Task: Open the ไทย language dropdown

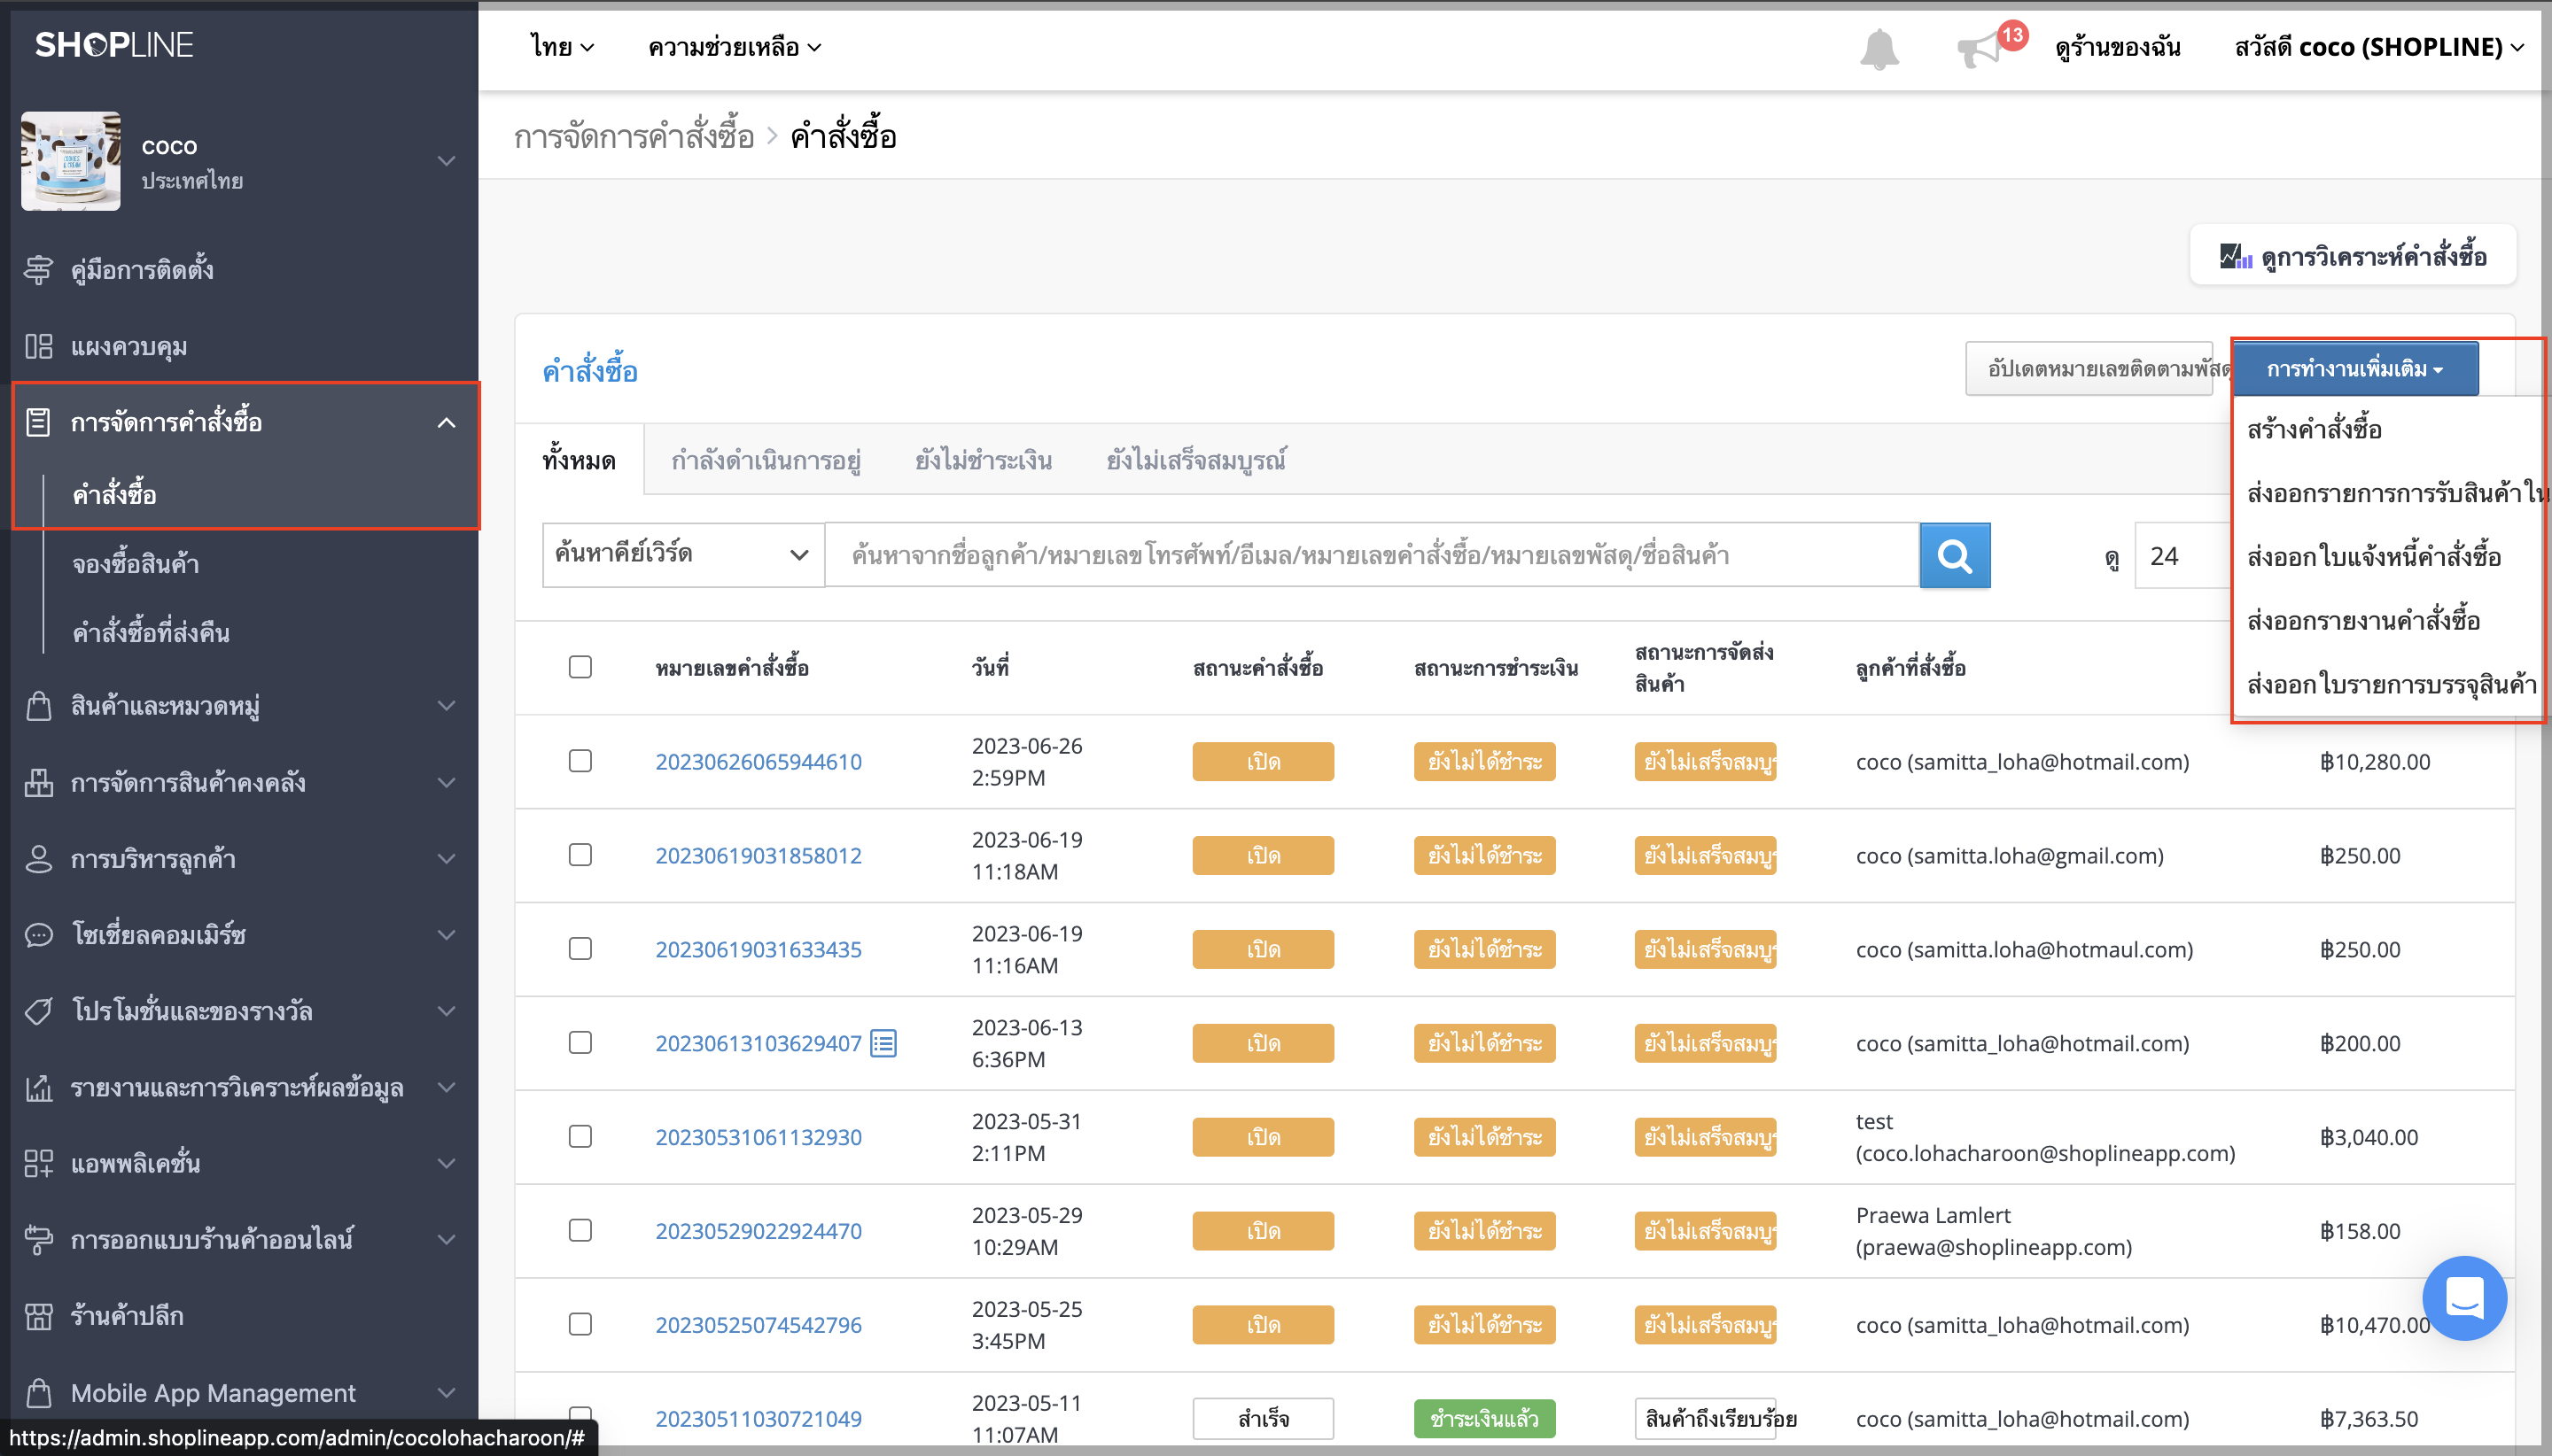Action: (x=562, y=47)
